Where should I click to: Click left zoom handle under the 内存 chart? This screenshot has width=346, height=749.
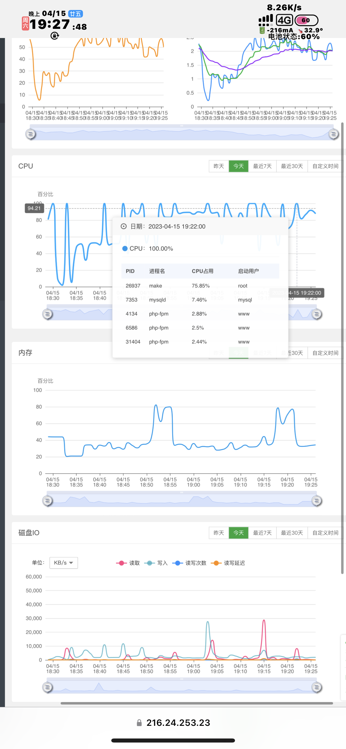point(48,501)
